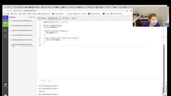Open the Forum bookmark
The height and width of the screenshot is (96, 171).
point(106,14)
